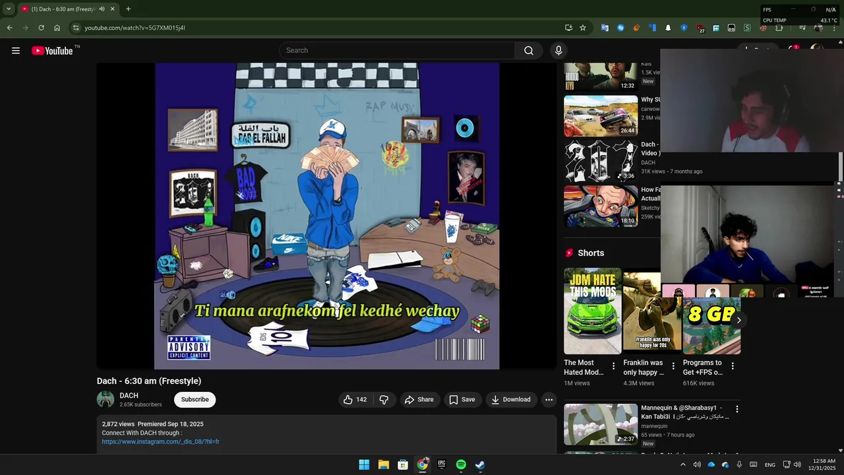
Task: Open the 26:44 car video thumbnail
Action: pos(601,116)
